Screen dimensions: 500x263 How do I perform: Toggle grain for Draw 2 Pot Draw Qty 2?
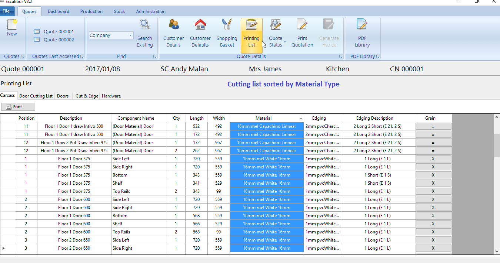pos(433,151)
